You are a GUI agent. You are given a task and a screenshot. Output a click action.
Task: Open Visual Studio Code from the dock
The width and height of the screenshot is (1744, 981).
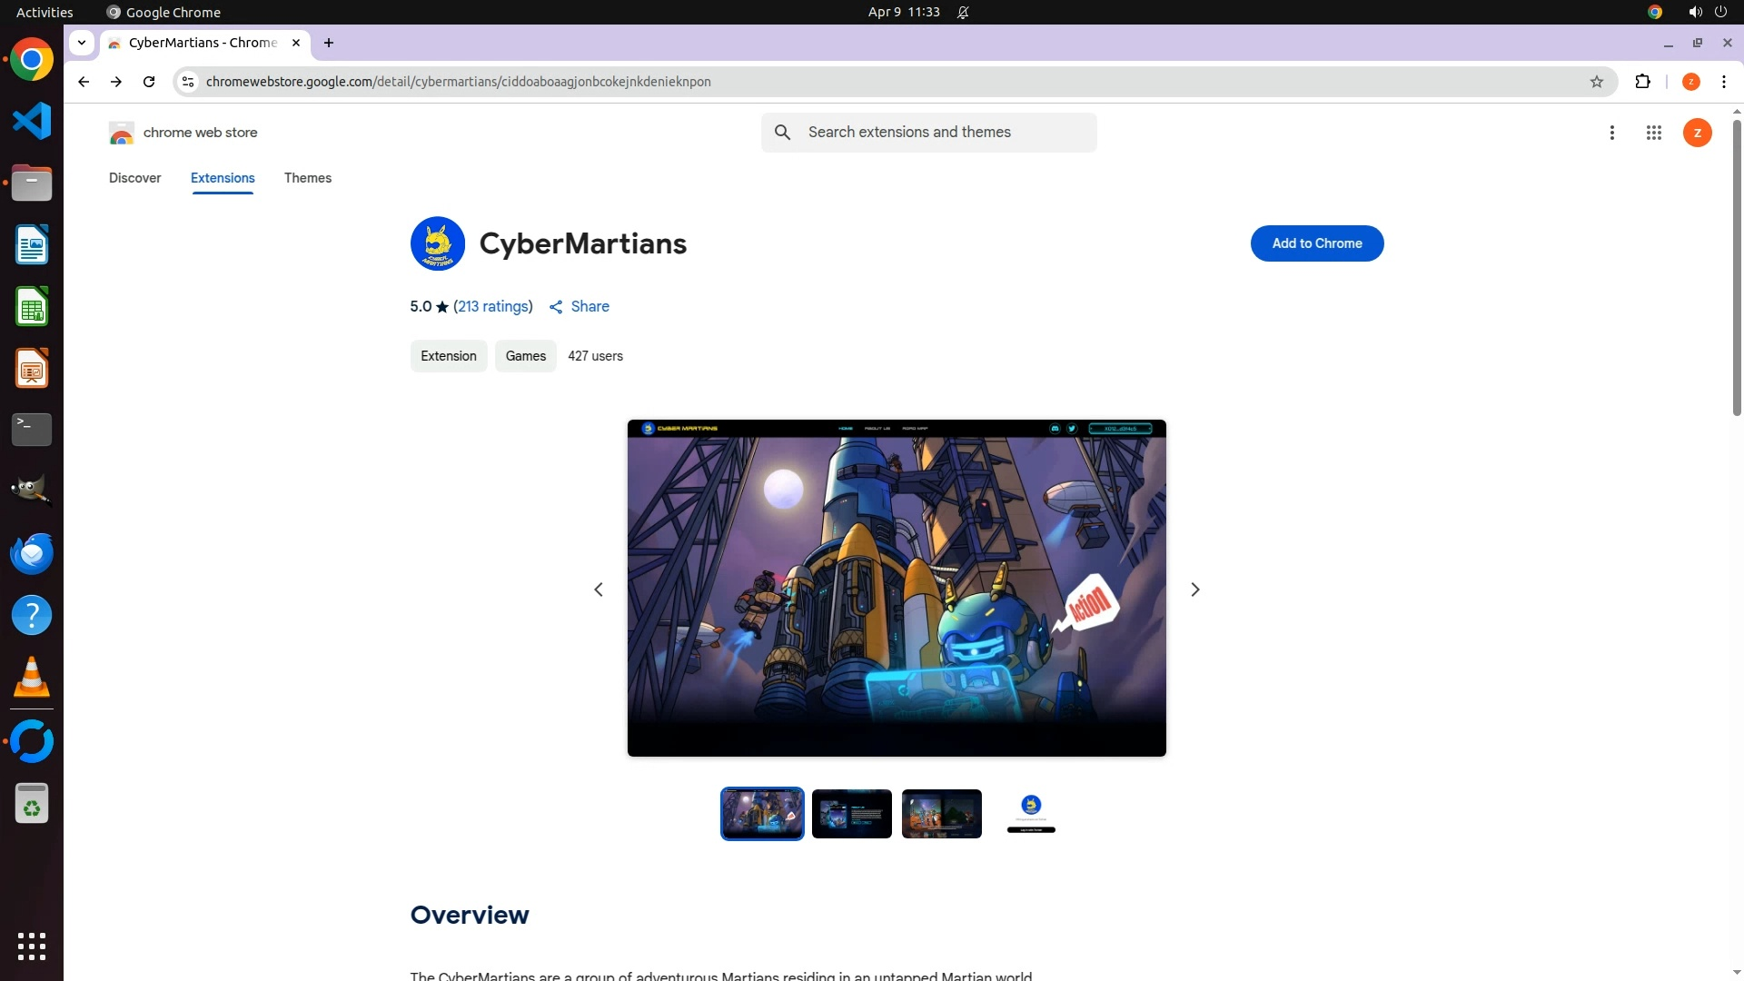pyautogui.click(x=32, y=121)
